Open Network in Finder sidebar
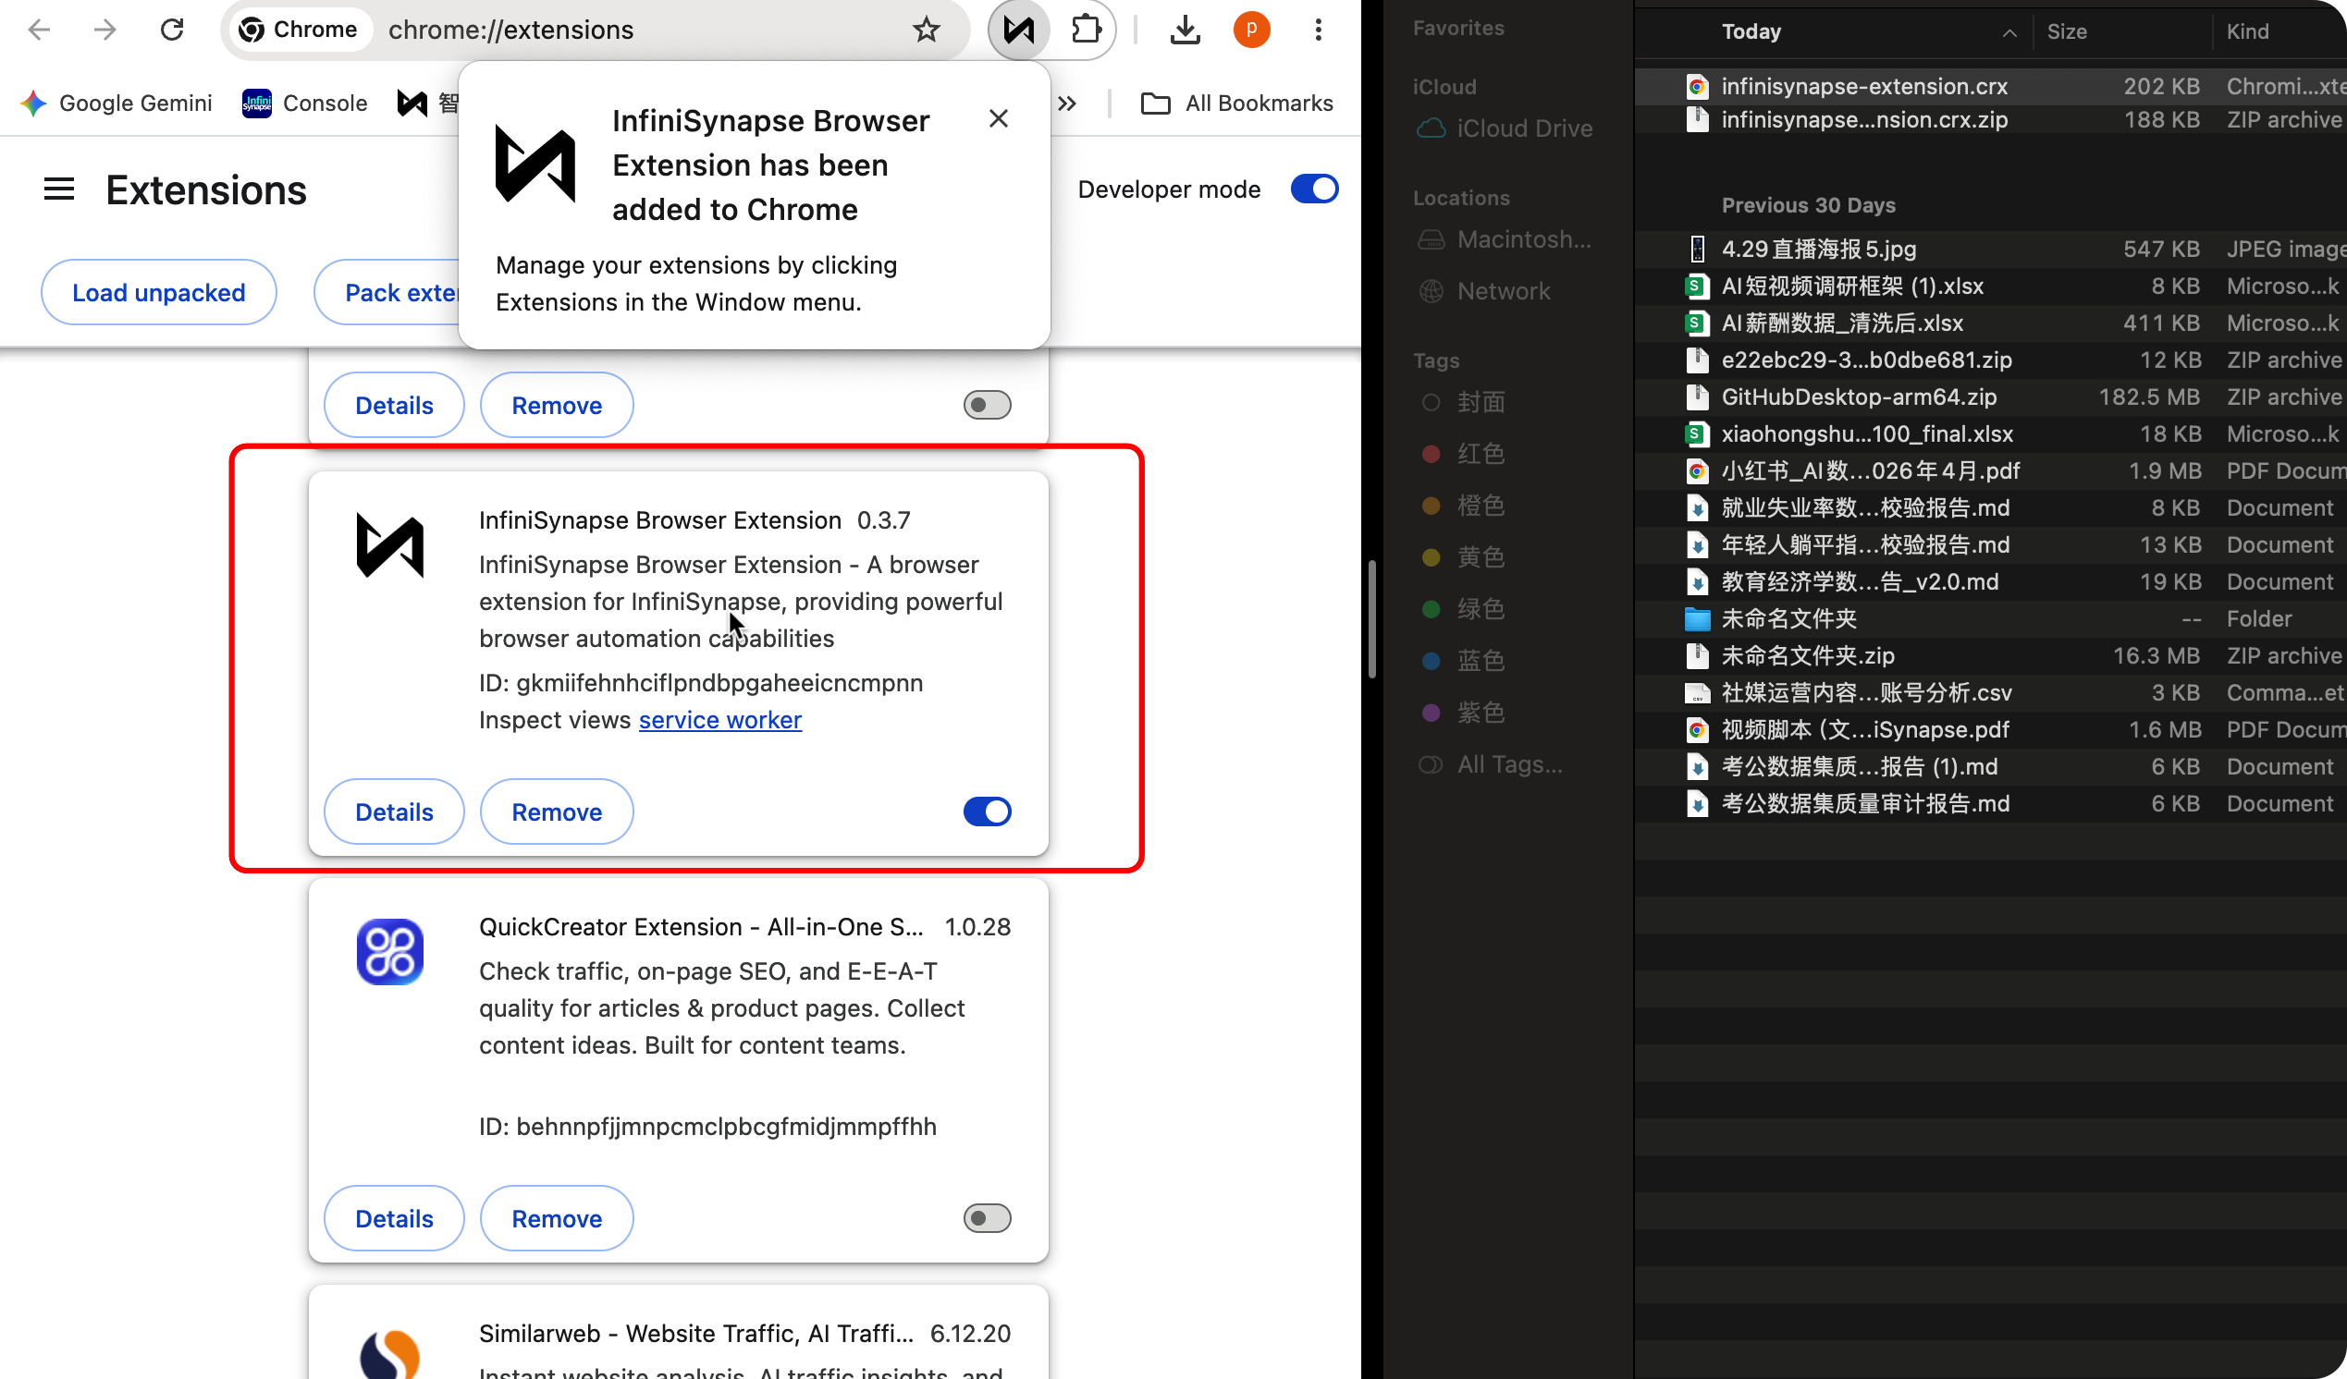The image size is (2347, 1379). point(1484,291)
